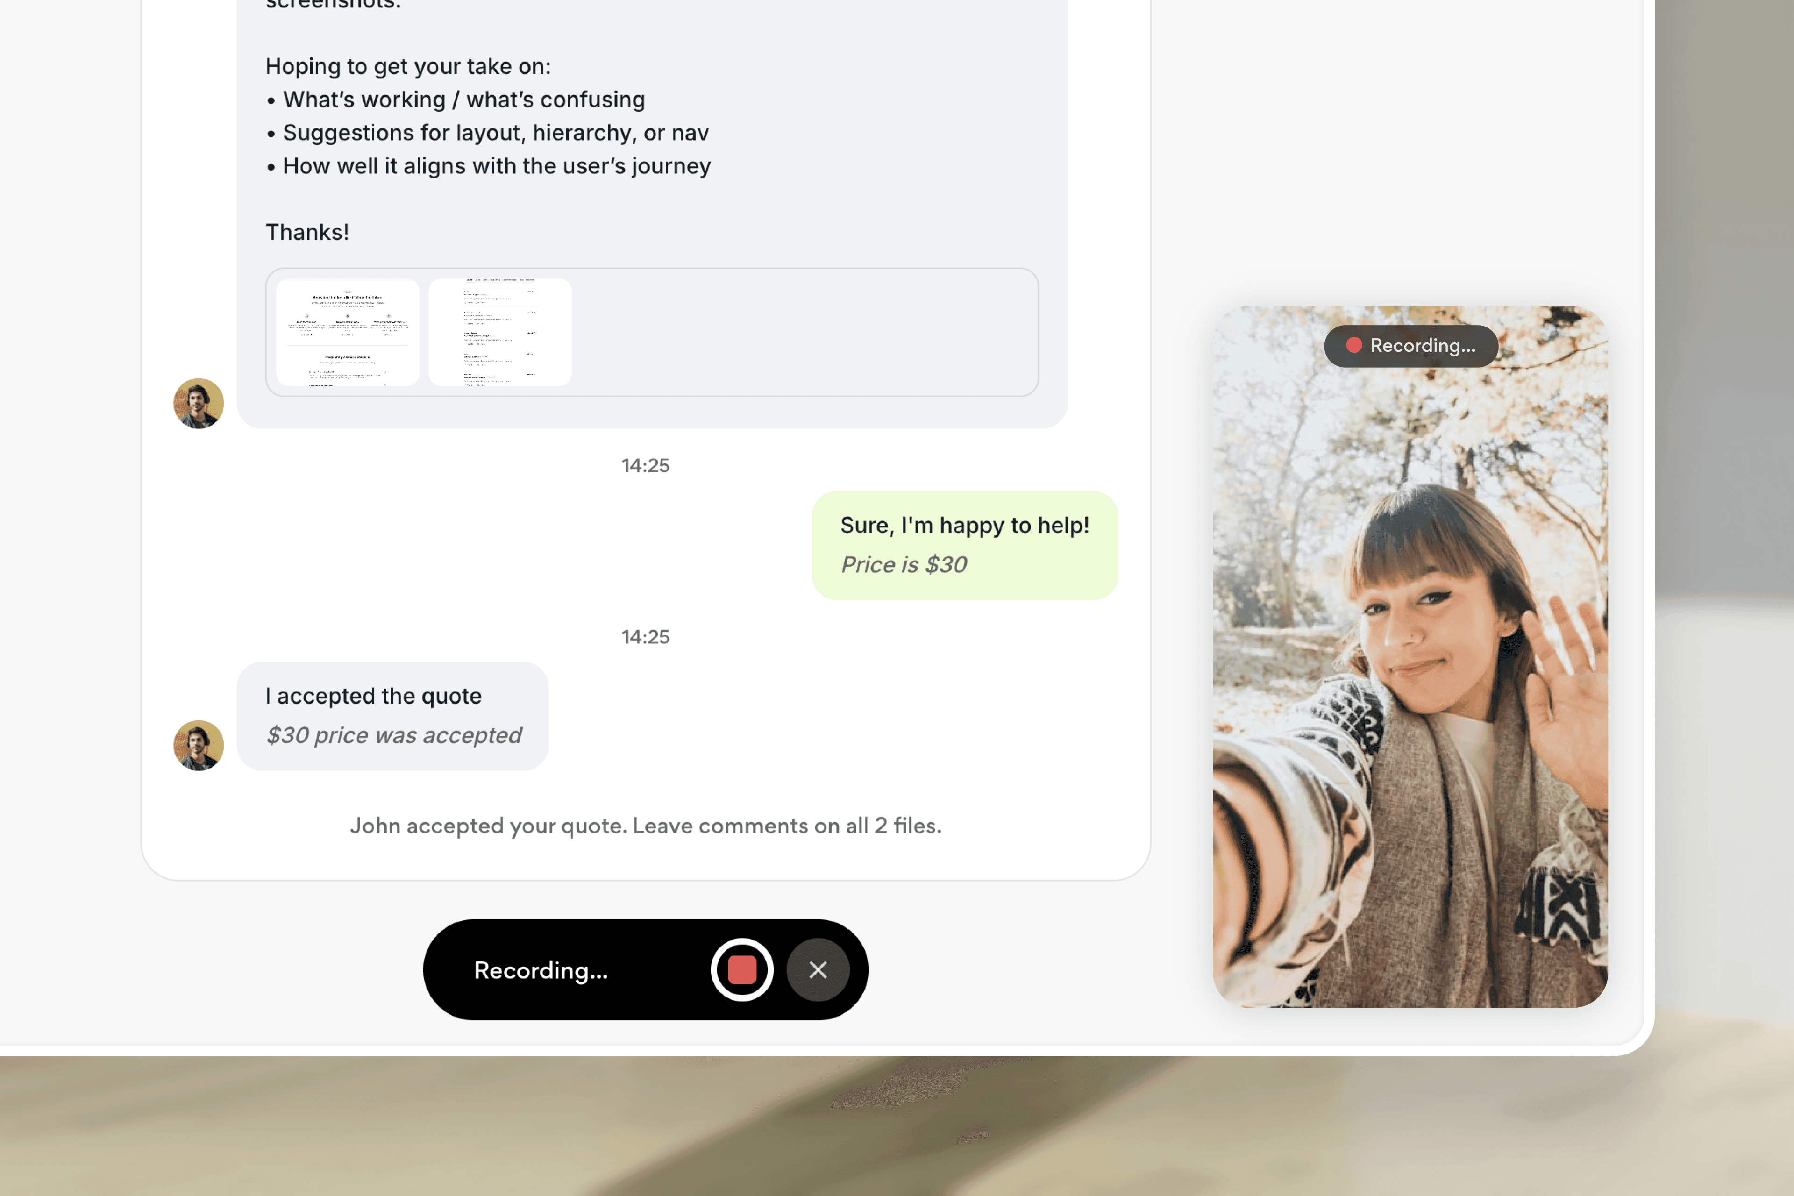Click the 14:25 timestamp above the accepted quote
Screen dimensions: 1794x1196
point(645,637)
